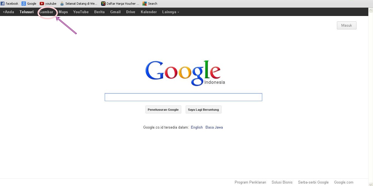This screenshot has height=186, width=373.
Task: Go to YouTube from the top bar
Action: [81, 12]
